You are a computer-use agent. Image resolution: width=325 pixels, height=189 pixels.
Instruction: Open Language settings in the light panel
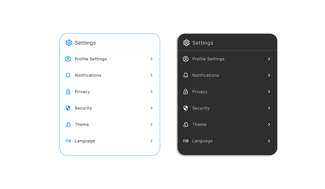85,141
